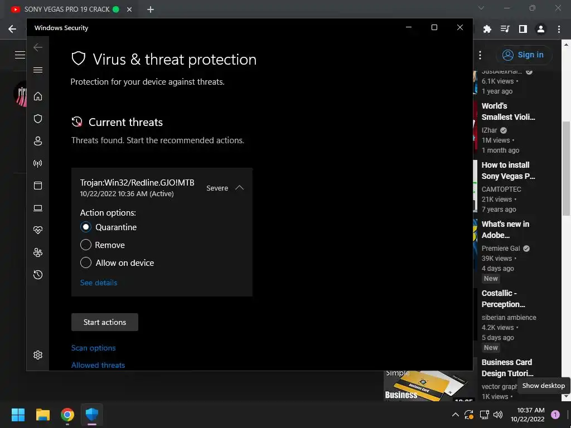Open How to install Sony Vegas video
This screenshot has width=571, height=428.
[509, 171]
